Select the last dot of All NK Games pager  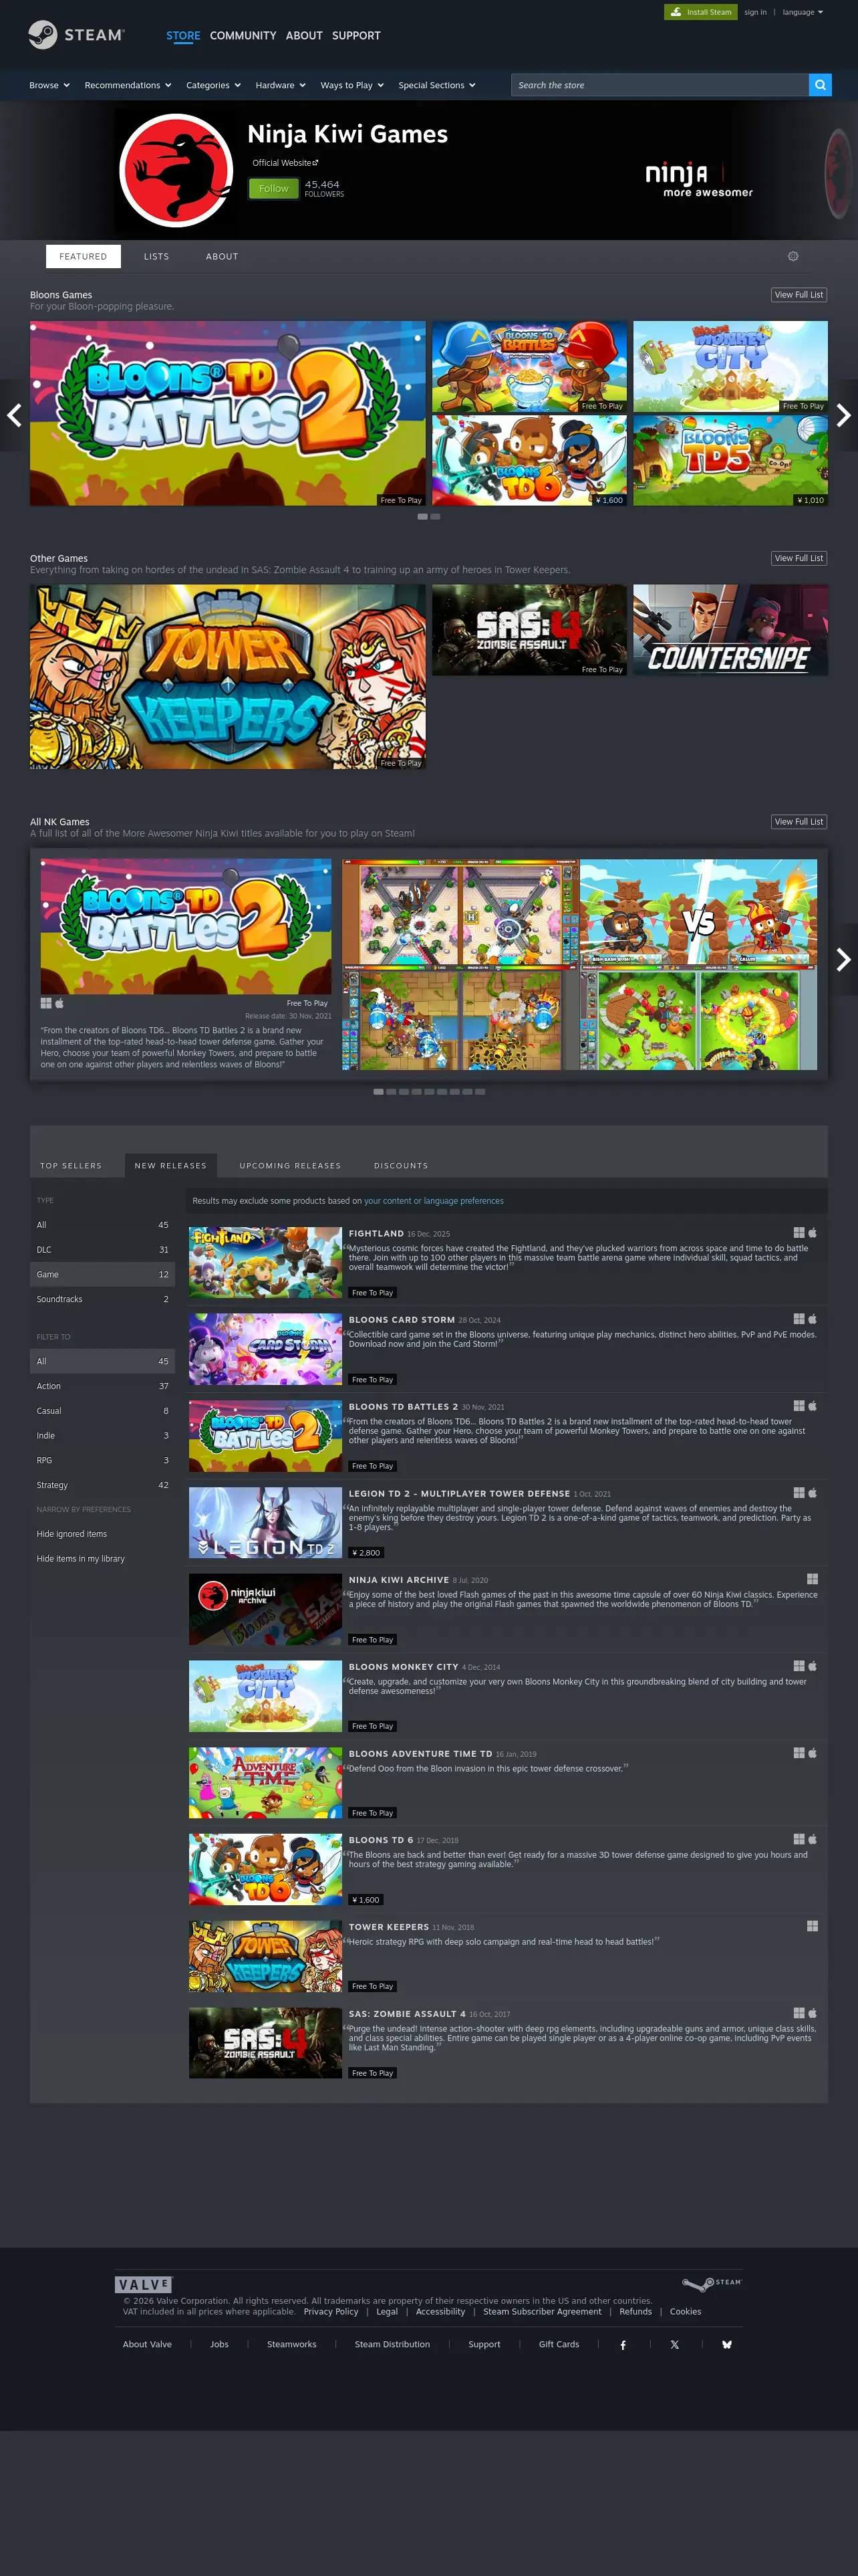[x=480, y=1092]
